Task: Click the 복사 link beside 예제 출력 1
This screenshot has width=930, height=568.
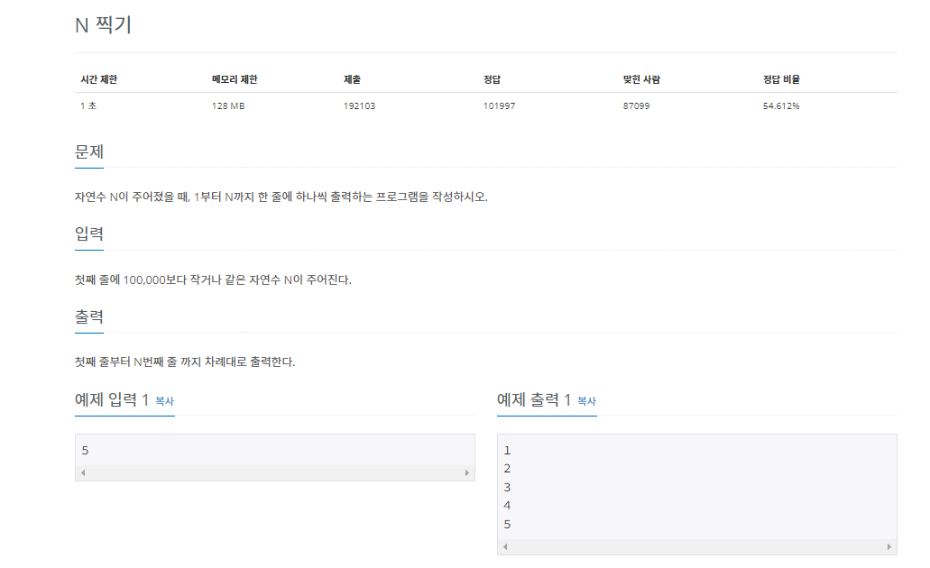Action: 586,401
